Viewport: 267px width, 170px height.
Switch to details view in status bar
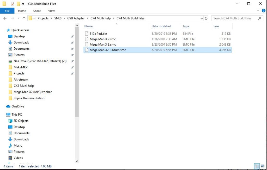257,166
